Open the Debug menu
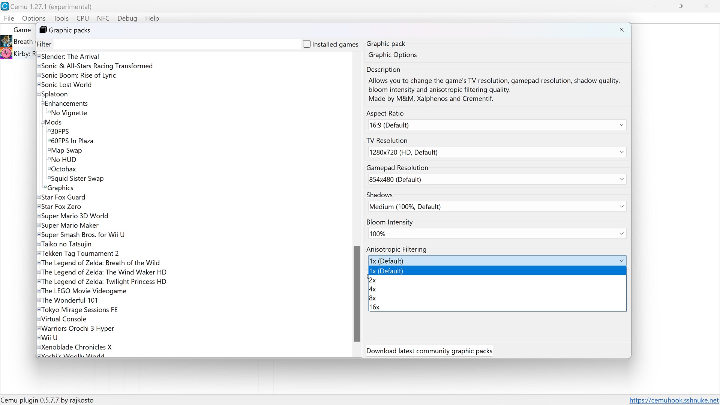The width and height of the screenshot is (720, 405). 127,18
